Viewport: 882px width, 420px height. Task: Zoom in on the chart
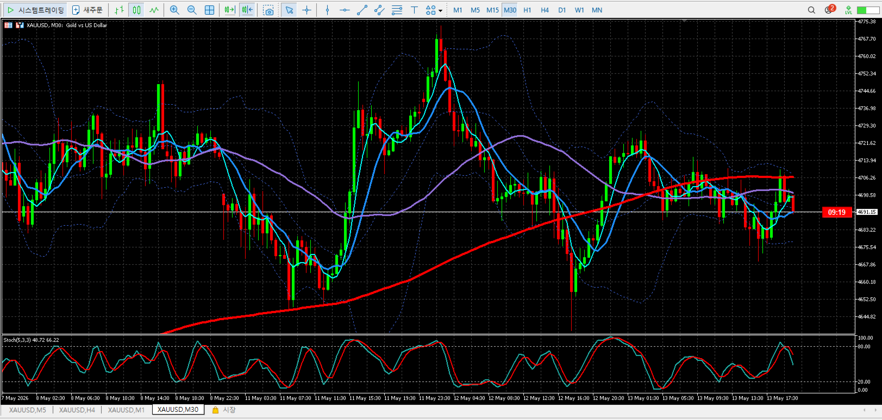pyautogui.click(x=174, y=10)
